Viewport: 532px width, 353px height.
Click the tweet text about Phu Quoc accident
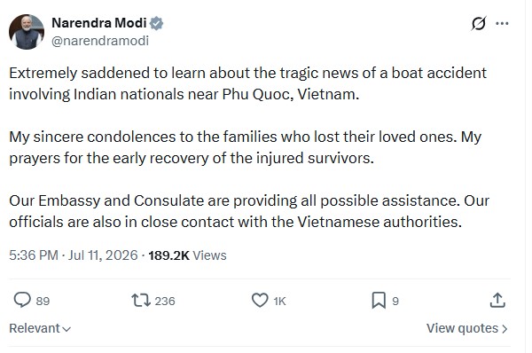(249, 147)
